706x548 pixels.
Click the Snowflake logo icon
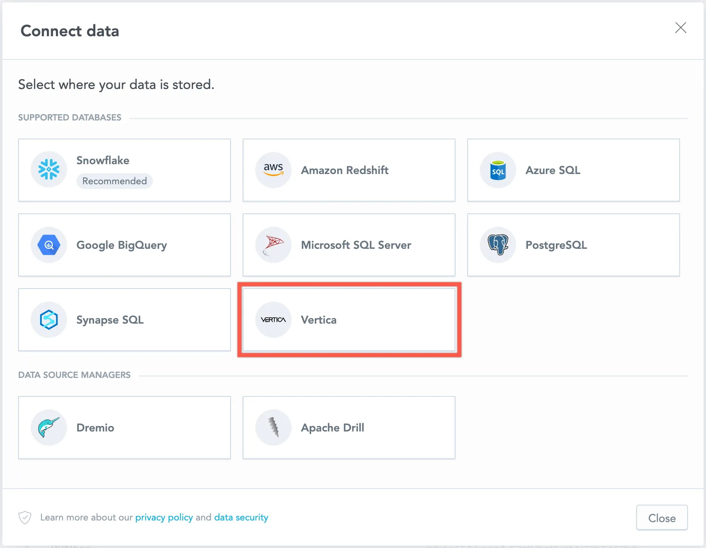point(49,169)
